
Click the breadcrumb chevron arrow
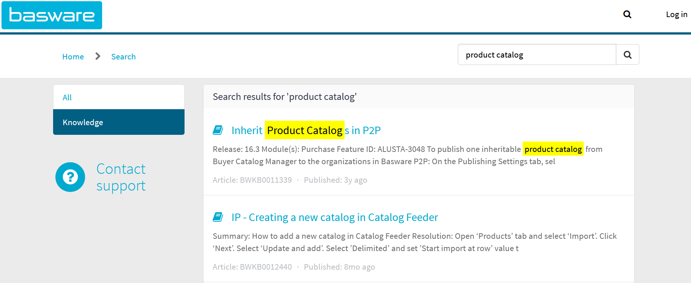98,56
